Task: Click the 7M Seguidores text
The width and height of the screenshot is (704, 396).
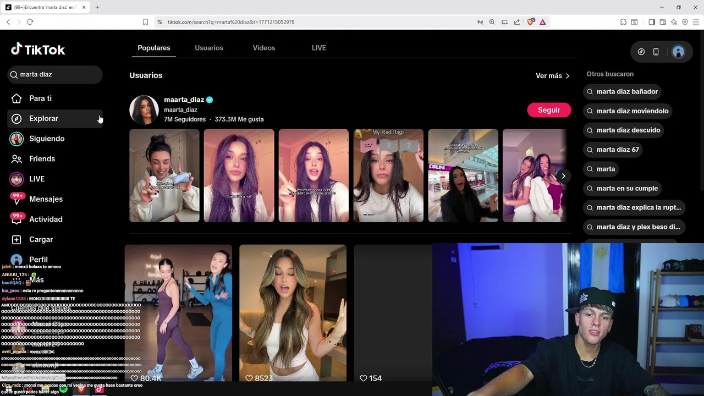Action: 185,119
